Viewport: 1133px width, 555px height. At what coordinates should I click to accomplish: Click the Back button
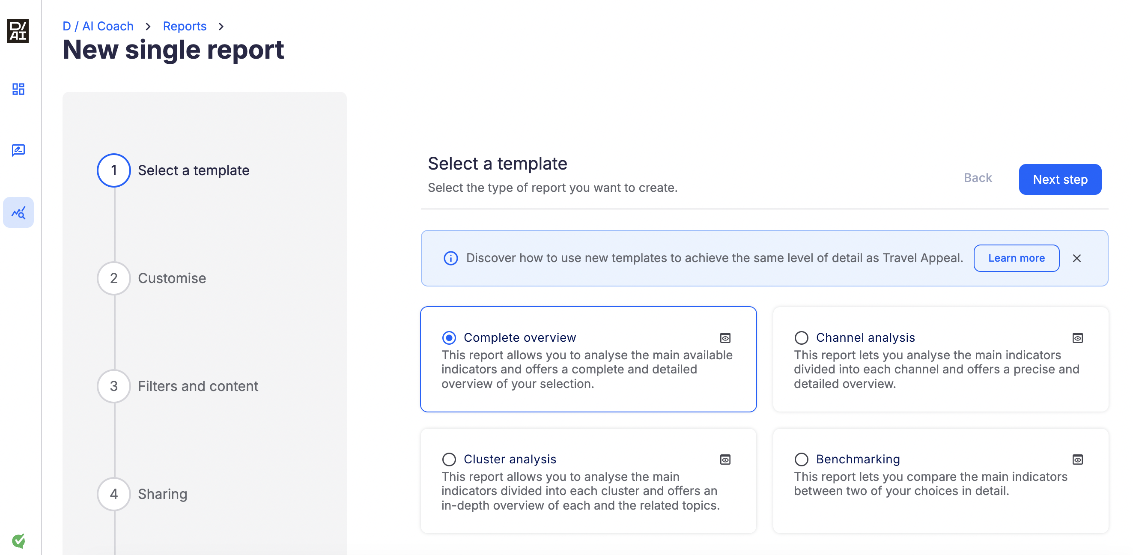[x=978, y=178]
